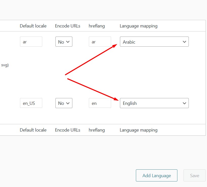
Task: Expand Encode URLs dropdown in en_US row
Action: click(x=64, y=103)
